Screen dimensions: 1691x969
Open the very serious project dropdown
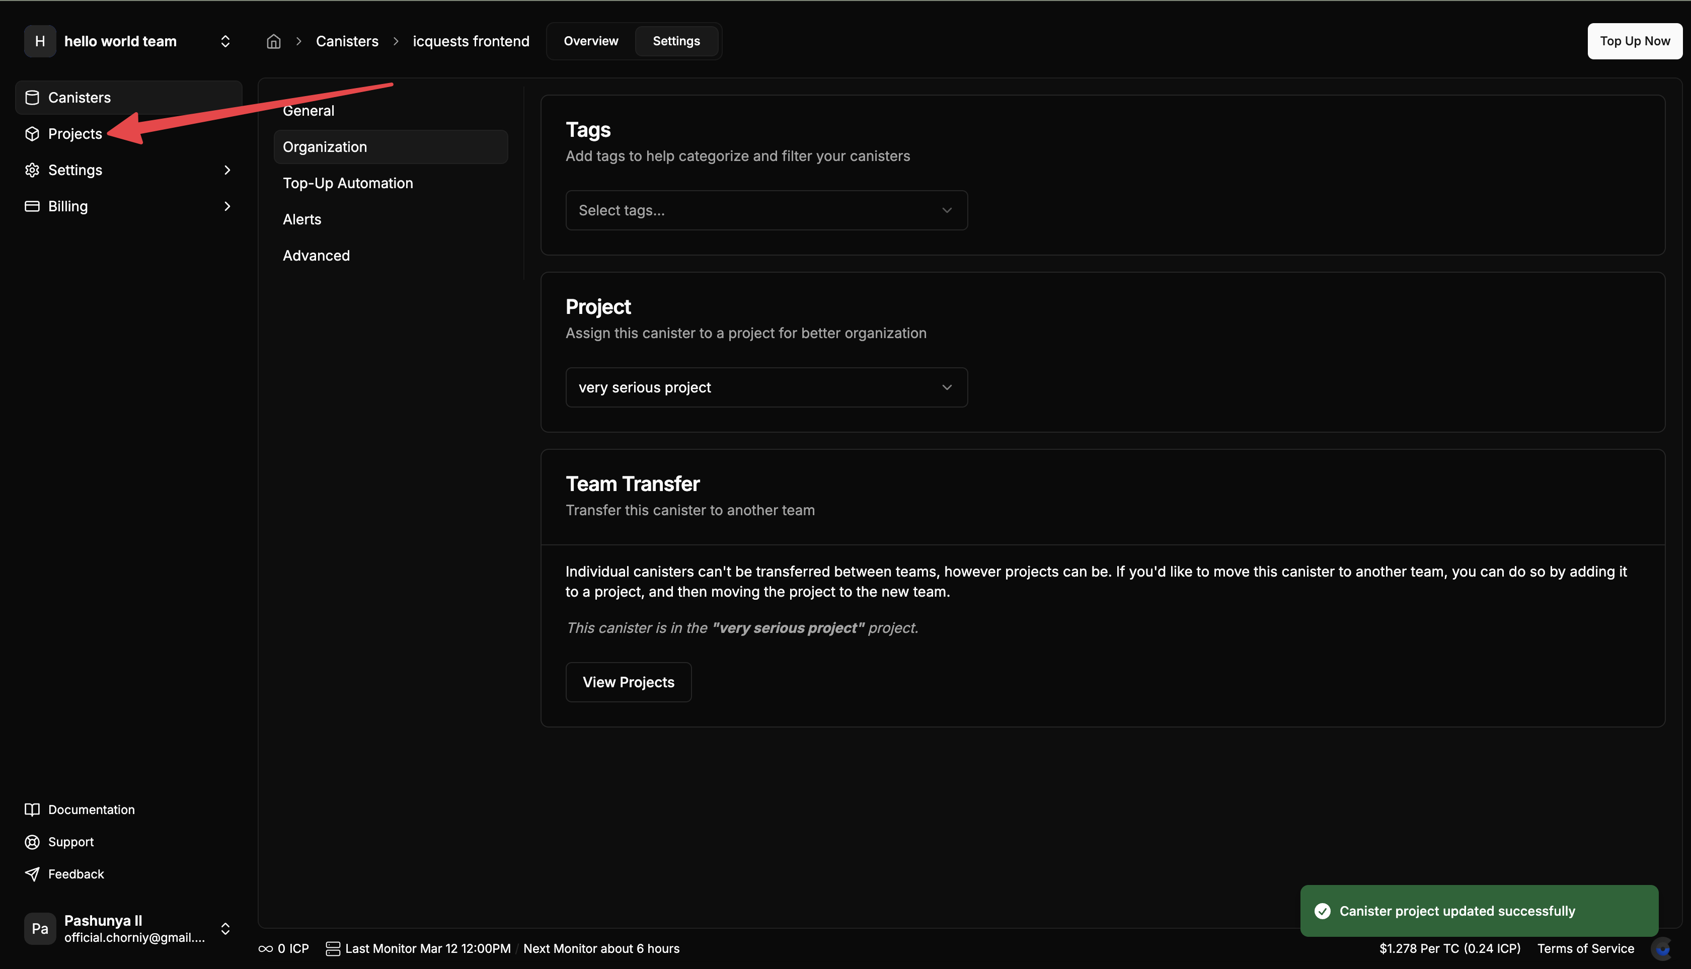[765, 387]
